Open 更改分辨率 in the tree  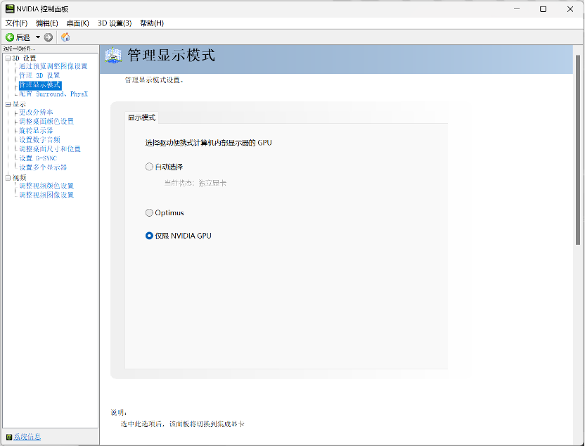pos(36,112)
